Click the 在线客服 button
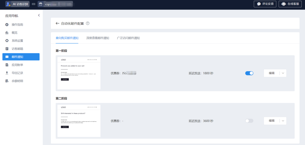Viewport: 305px width, 145px height. coord(290,4)
